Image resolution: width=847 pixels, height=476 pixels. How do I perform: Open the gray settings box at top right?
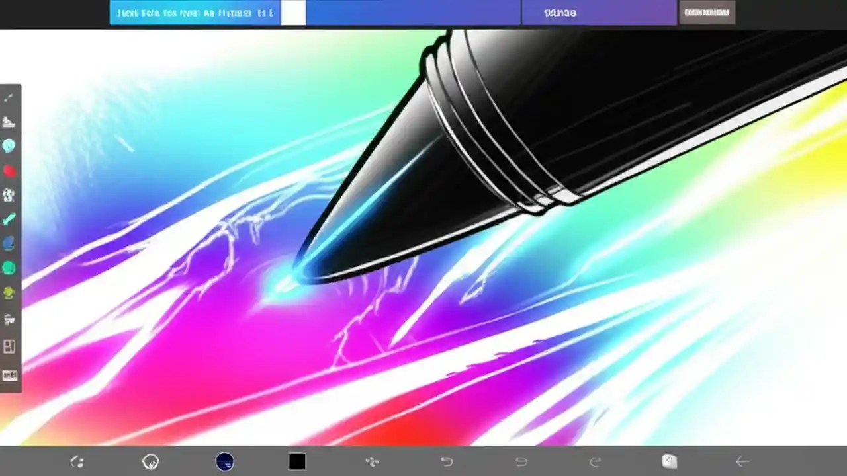[707, 12]
